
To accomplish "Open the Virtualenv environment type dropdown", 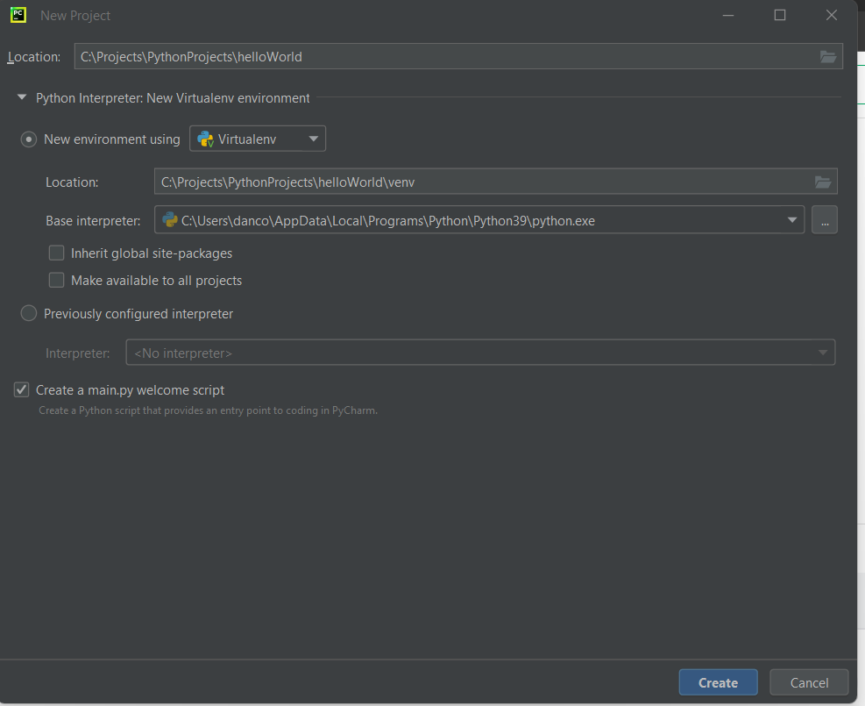I will [258, 139].
